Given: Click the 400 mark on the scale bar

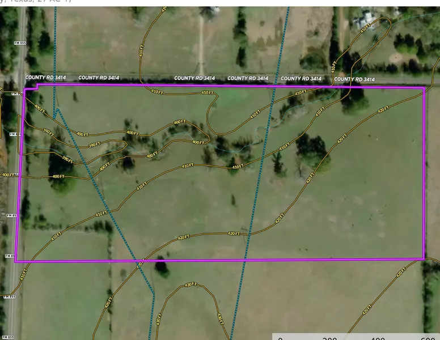Looking at the screenshot, I should [378, 338].
